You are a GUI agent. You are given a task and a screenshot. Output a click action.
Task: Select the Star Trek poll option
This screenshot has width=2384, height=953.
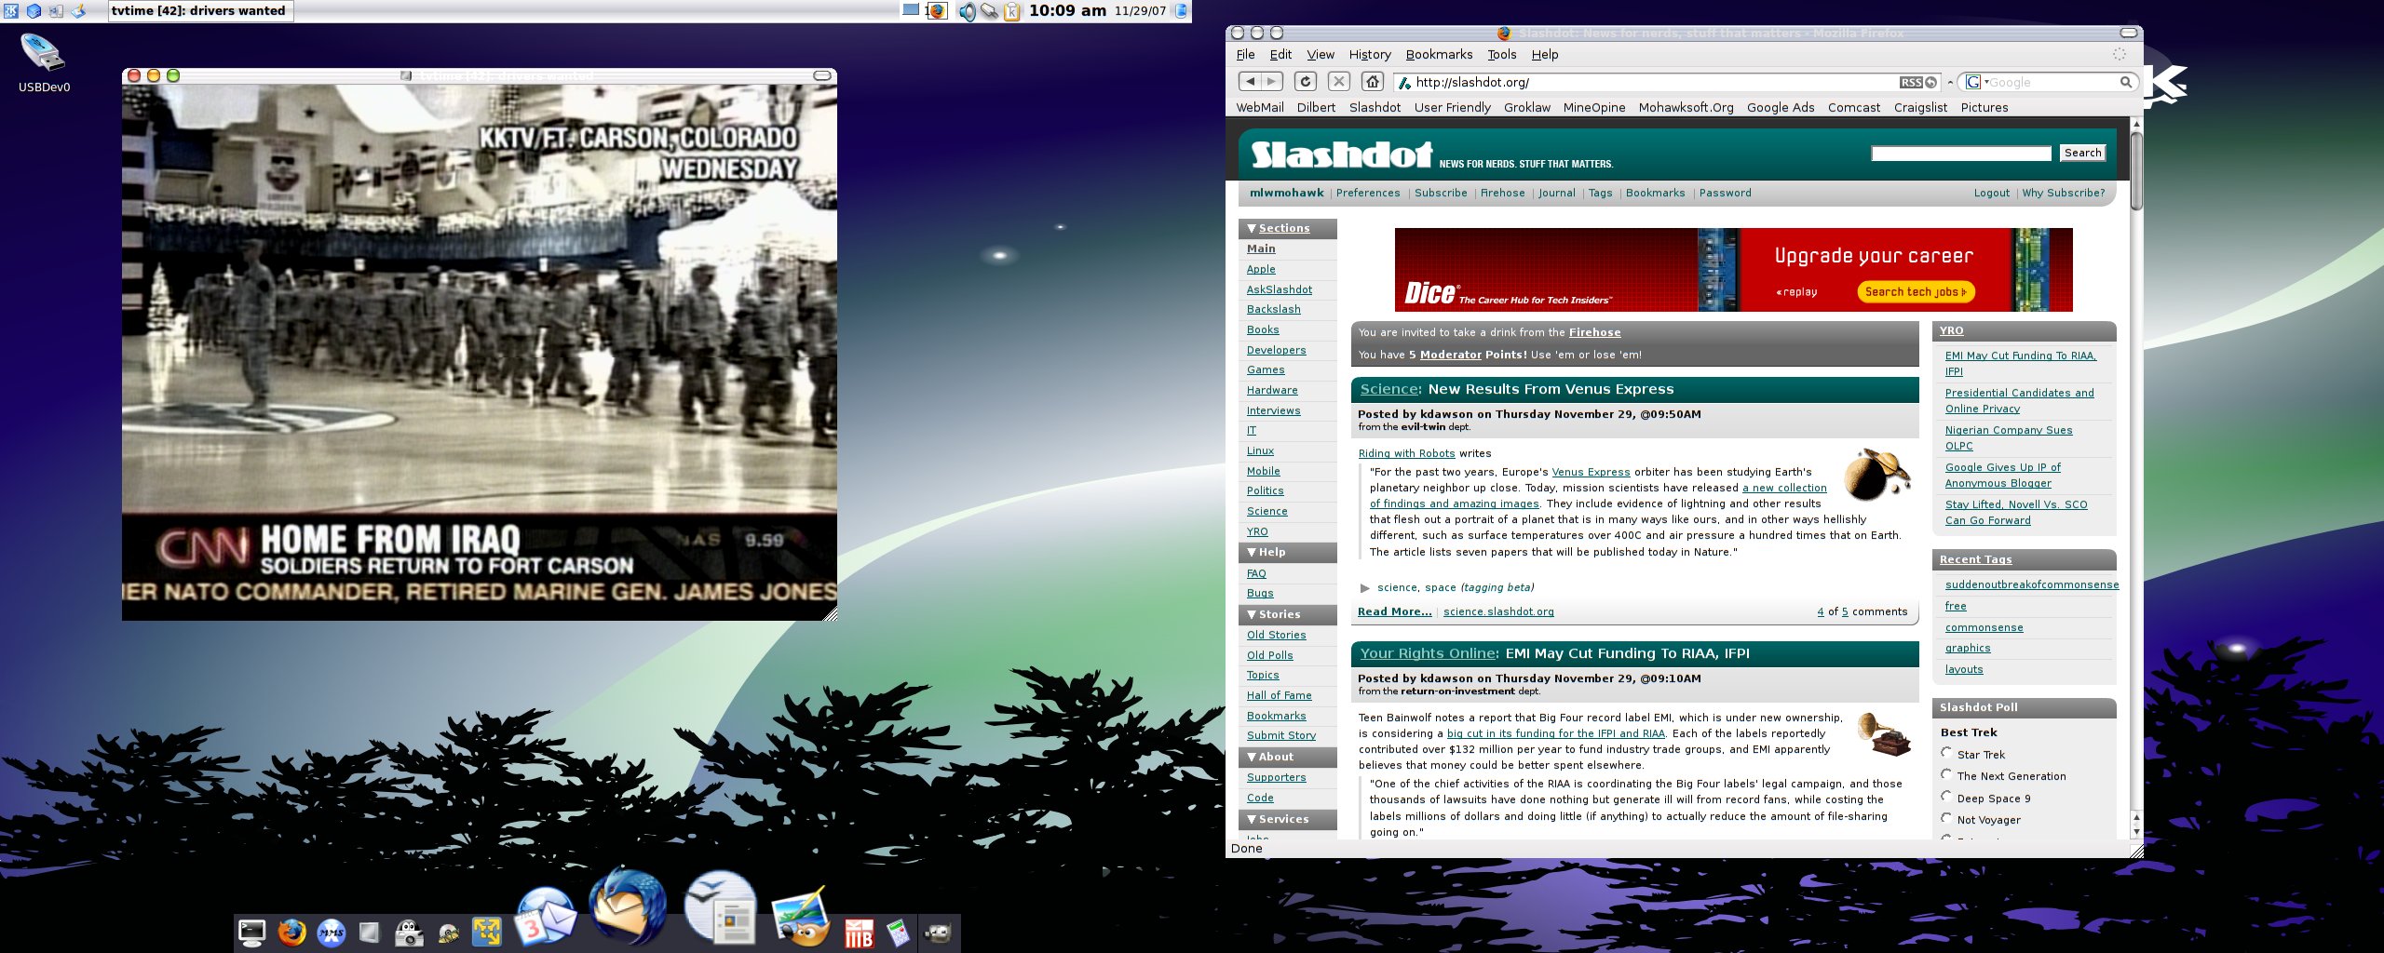tap(1946, 753)
